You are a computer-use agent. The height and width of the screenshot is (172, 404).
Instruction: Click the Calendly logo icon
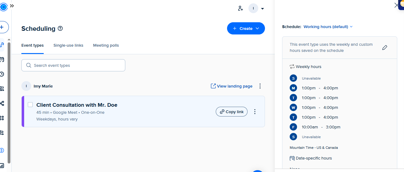[3, 6]
